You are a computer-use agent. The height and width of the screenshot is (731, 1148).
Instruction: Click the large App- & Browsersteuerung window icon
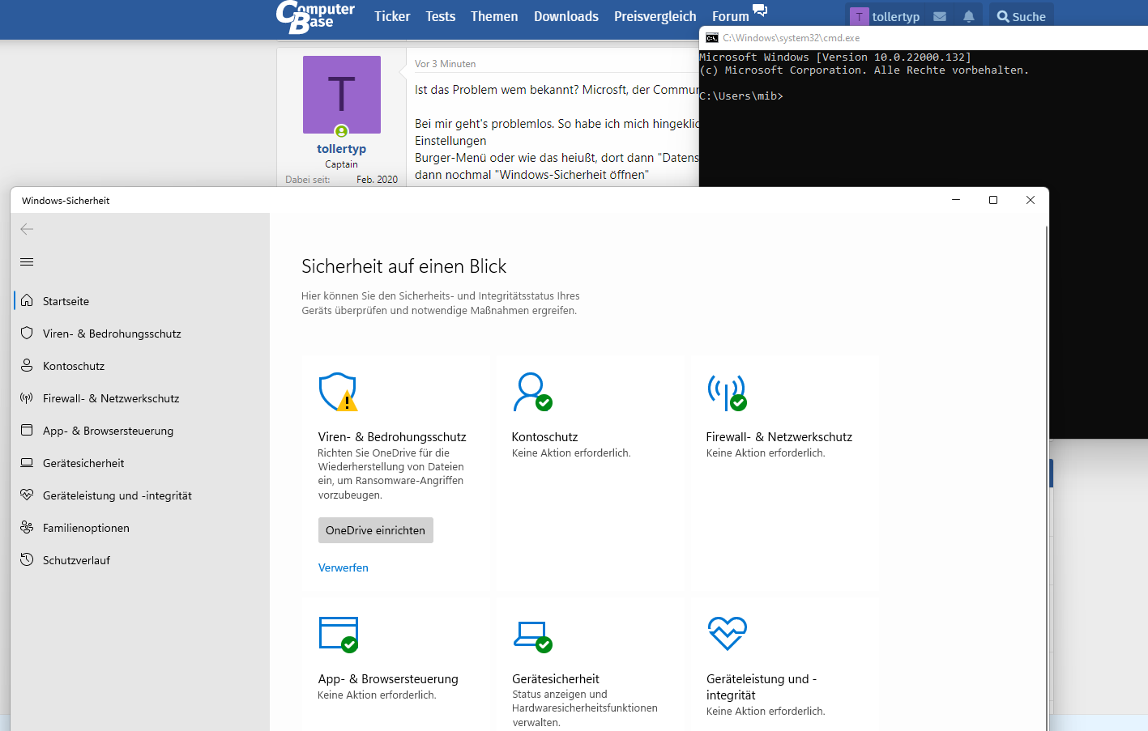(x=339, y=635)
